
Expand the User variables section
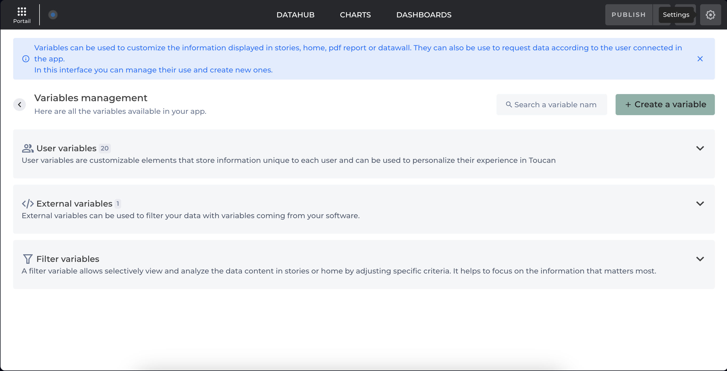700,148
